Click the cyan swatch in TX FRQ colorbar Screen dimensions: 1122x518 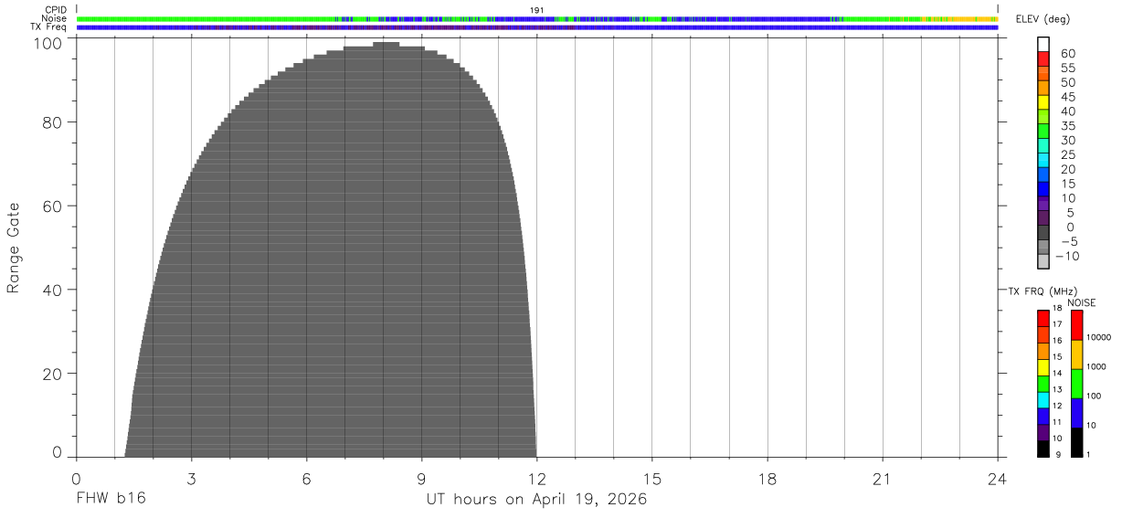1043,400
